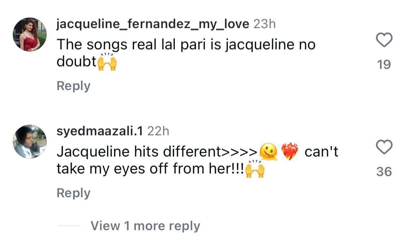Click the line beside "View 1 more reply"
This screenshot has height=246, width=414.
[69, 226]
